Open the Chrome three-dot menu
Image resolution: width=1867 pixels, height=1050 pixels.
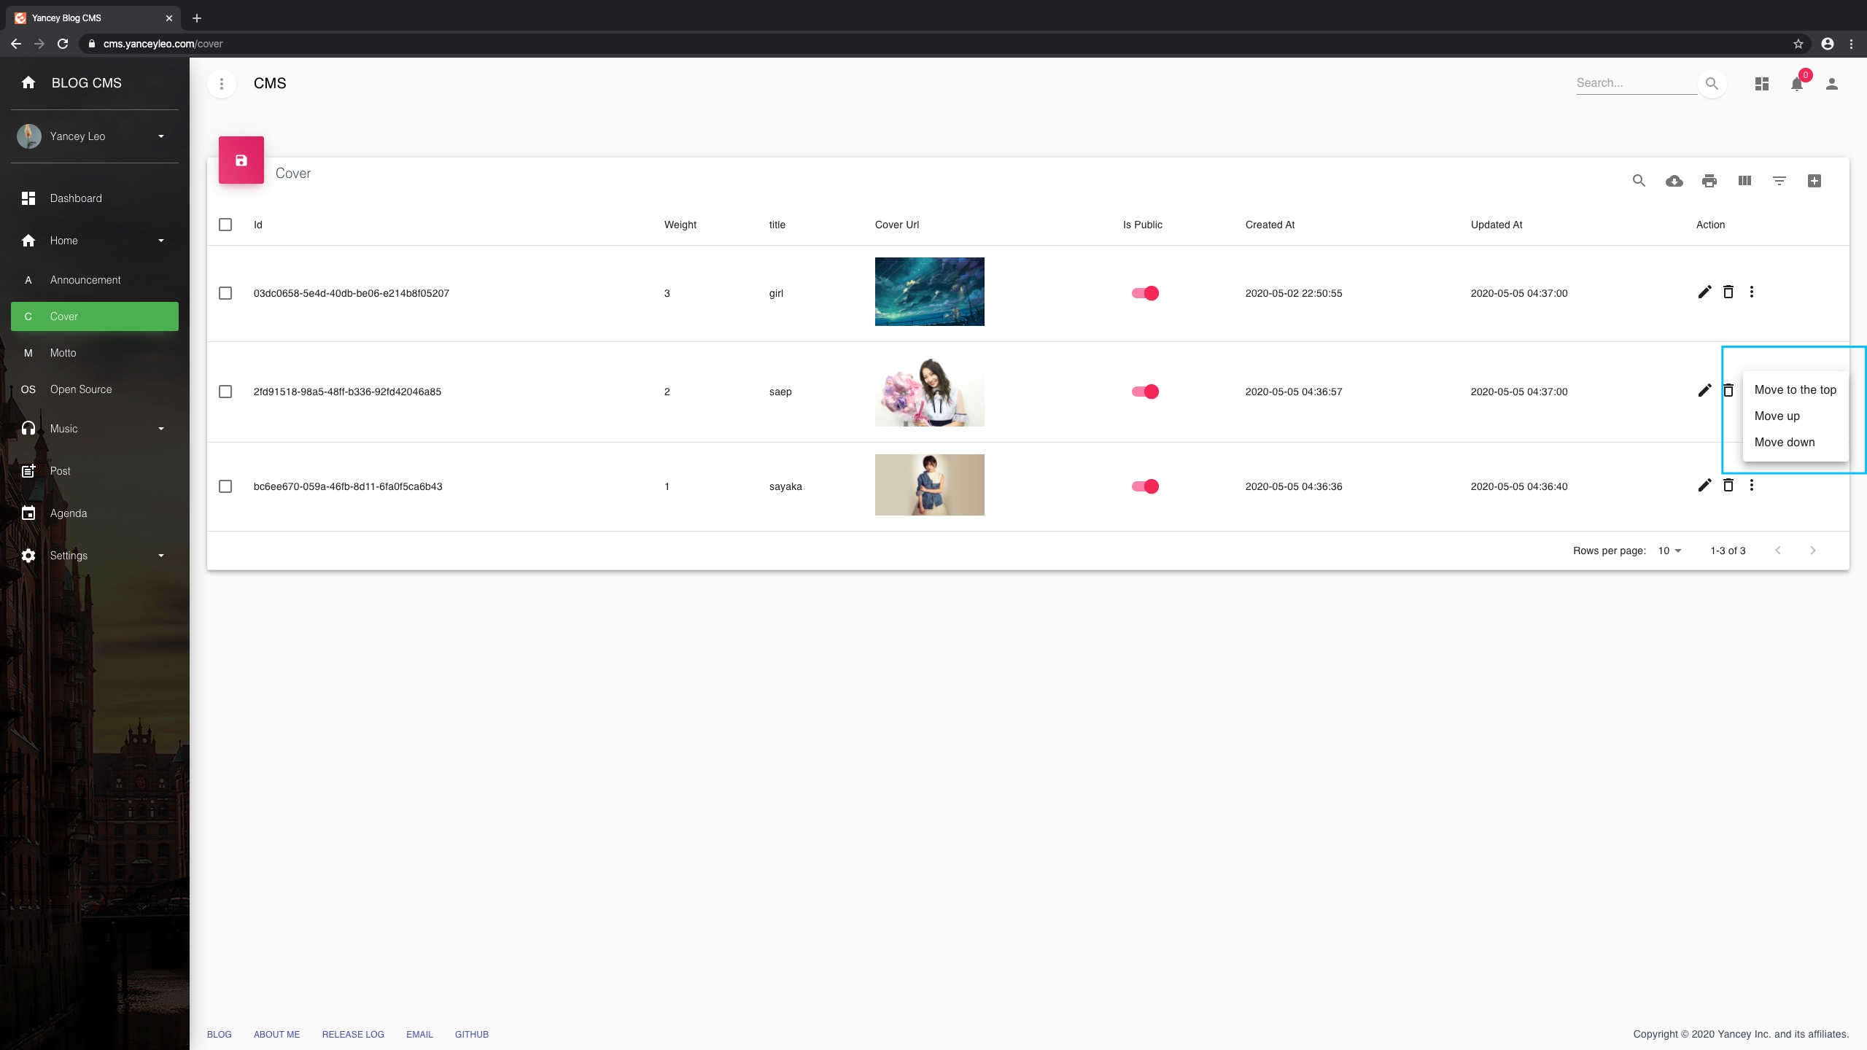click(1851, 44)
